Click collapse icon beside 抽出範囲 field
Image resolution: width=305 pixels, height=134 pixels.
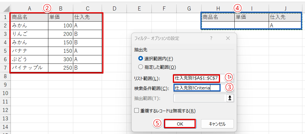tap(230, 98)
